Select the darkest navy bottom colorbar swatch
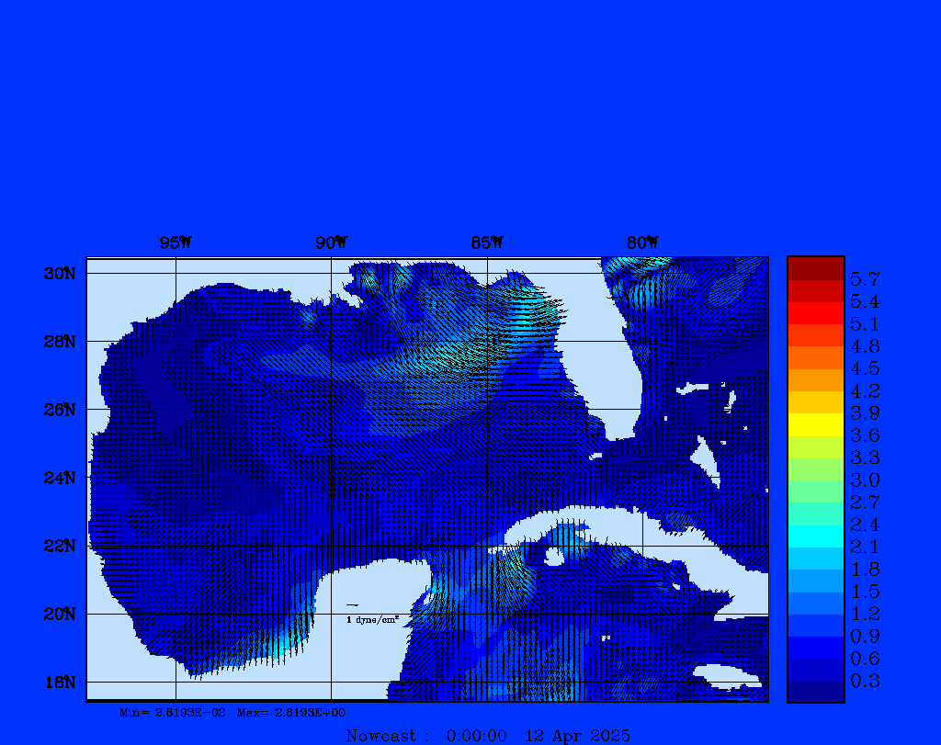The height and width of the screenshot is (745, 941). click(x=815, y=692)
